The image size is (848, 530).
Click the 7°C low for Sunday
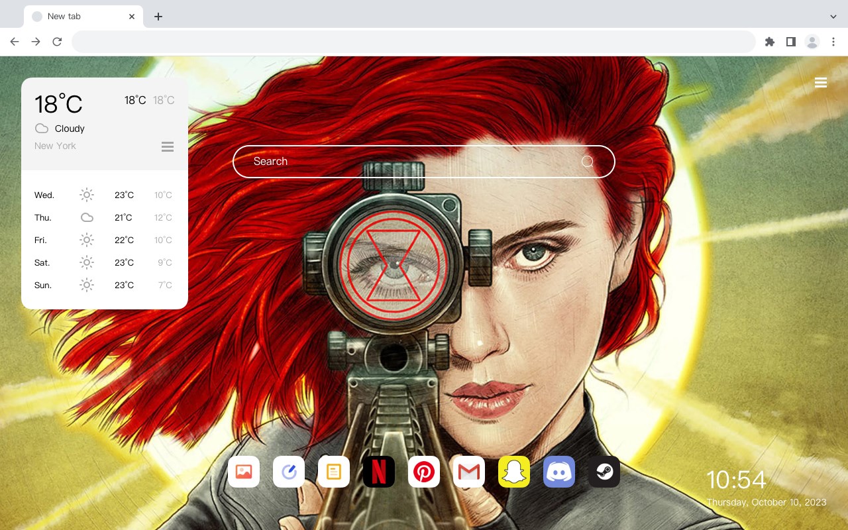coord(165,286)
